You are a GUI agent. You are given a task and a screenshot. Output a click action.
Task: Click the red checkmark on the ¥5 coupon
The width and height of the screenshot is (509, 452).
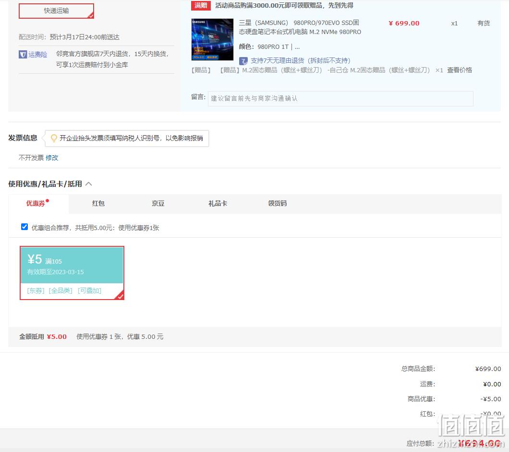(x=120, y=295)
